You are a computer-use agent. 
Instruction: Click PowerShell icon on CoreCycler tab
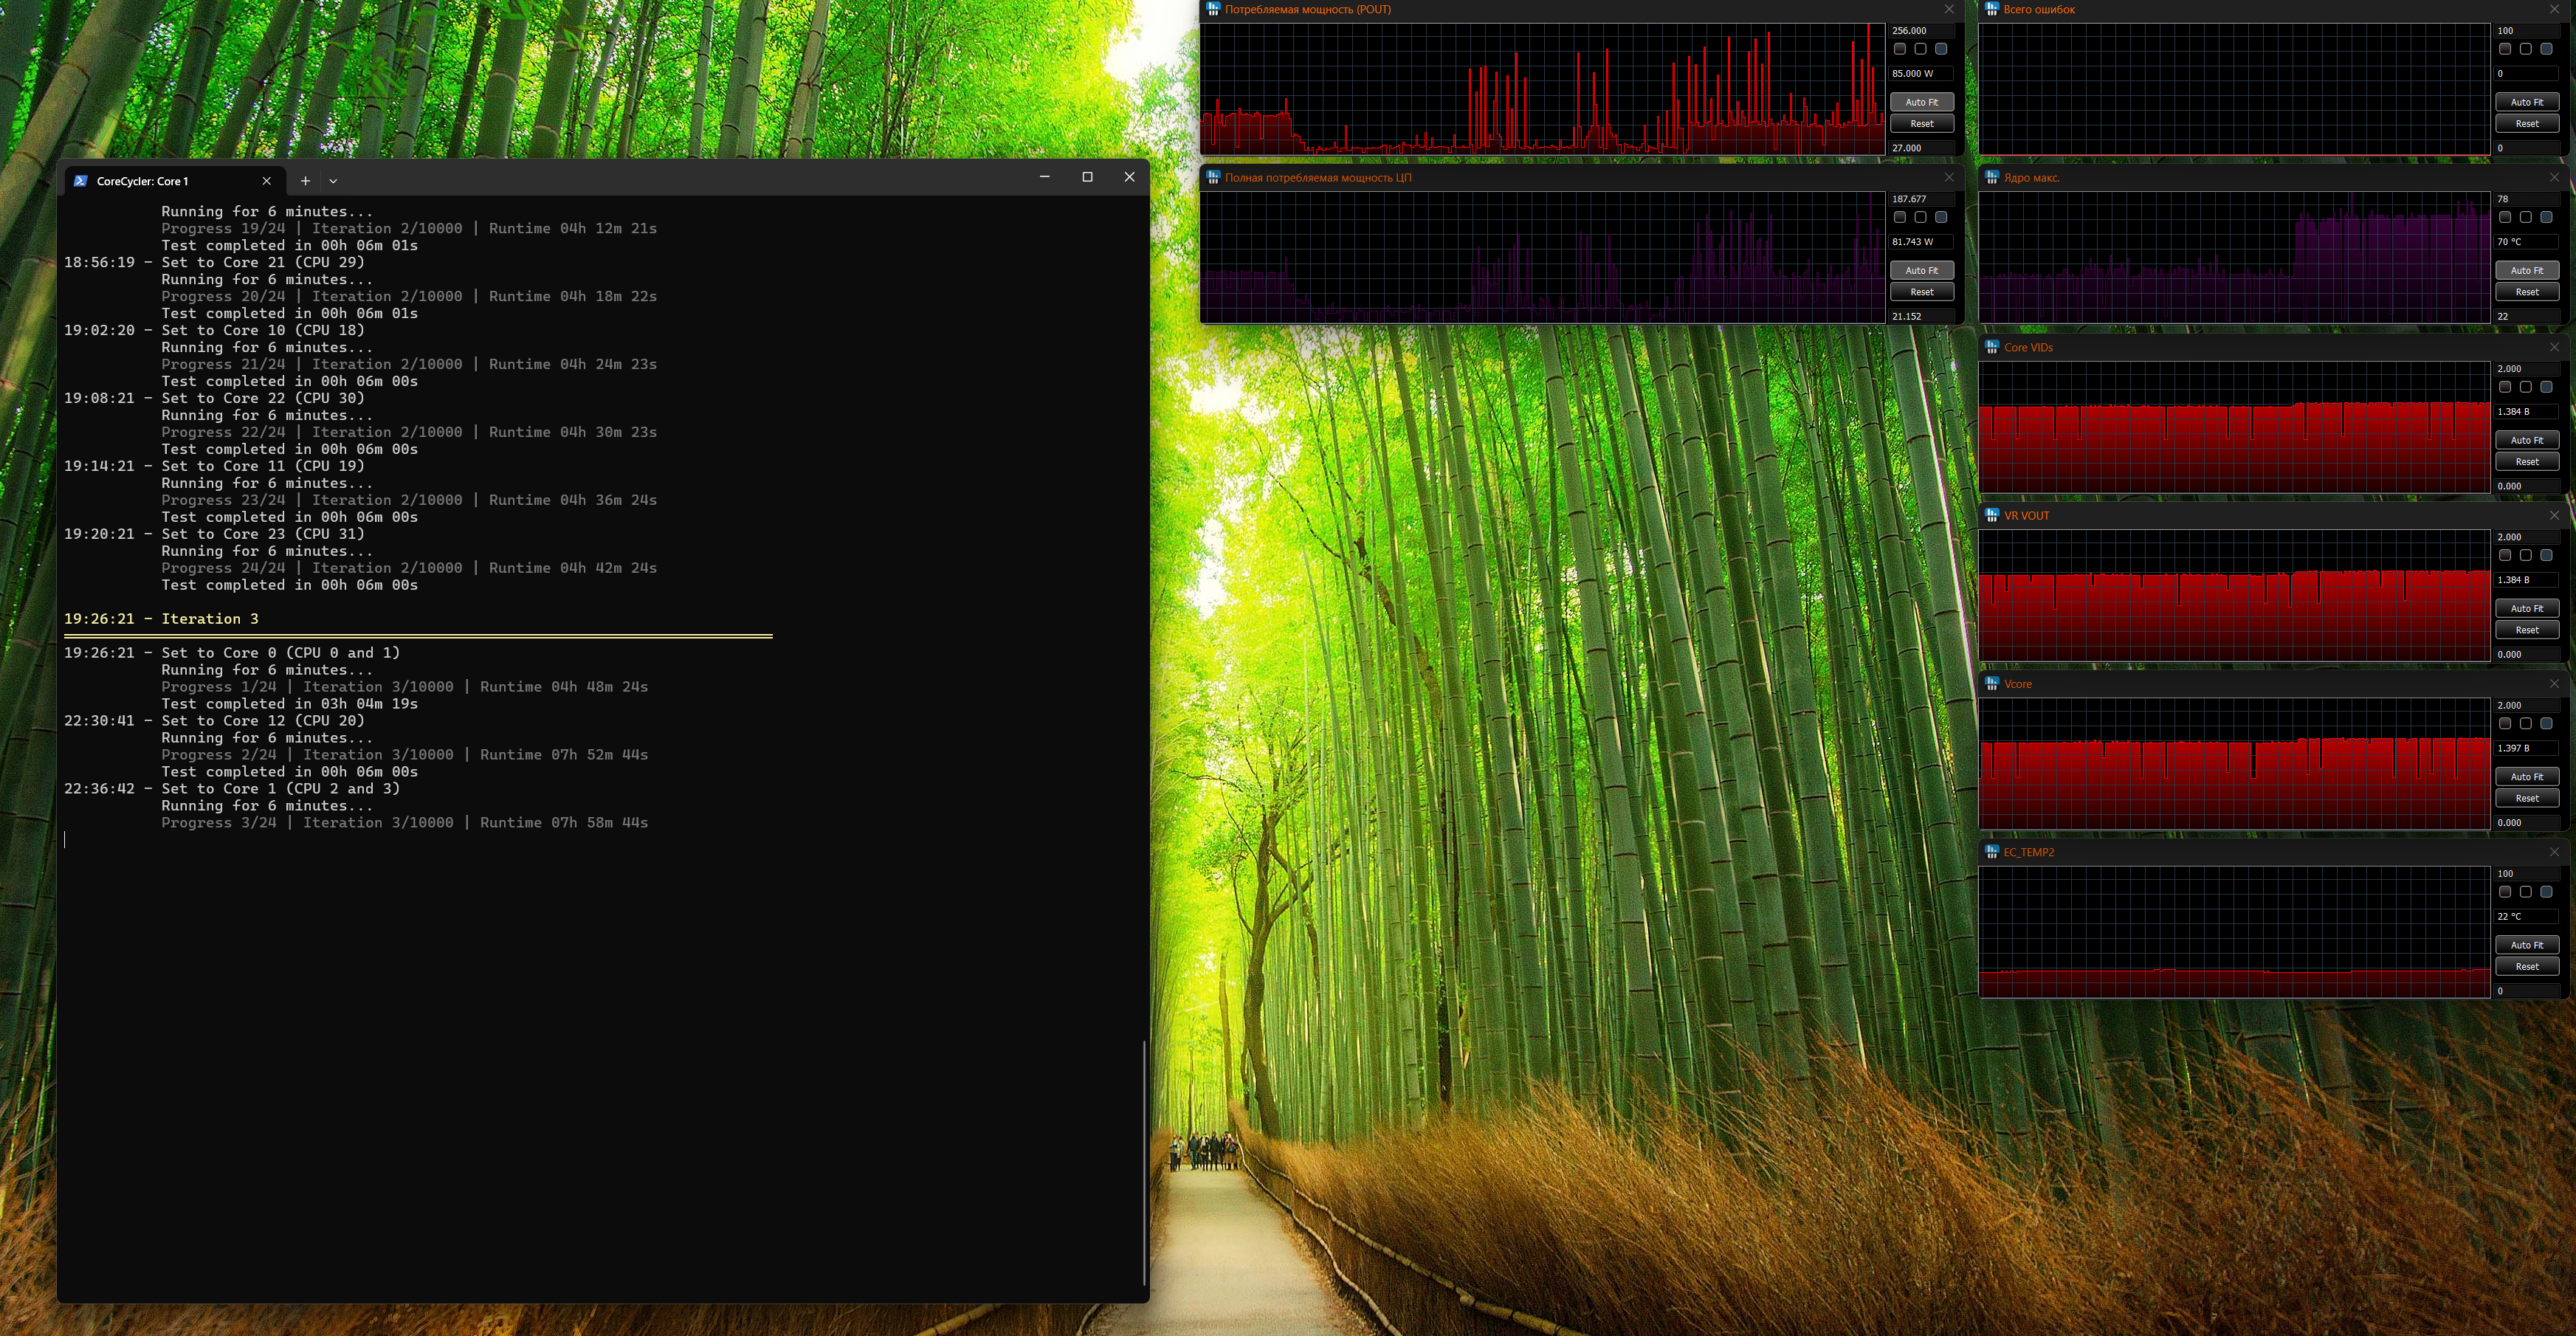click(x=81, y=181)
